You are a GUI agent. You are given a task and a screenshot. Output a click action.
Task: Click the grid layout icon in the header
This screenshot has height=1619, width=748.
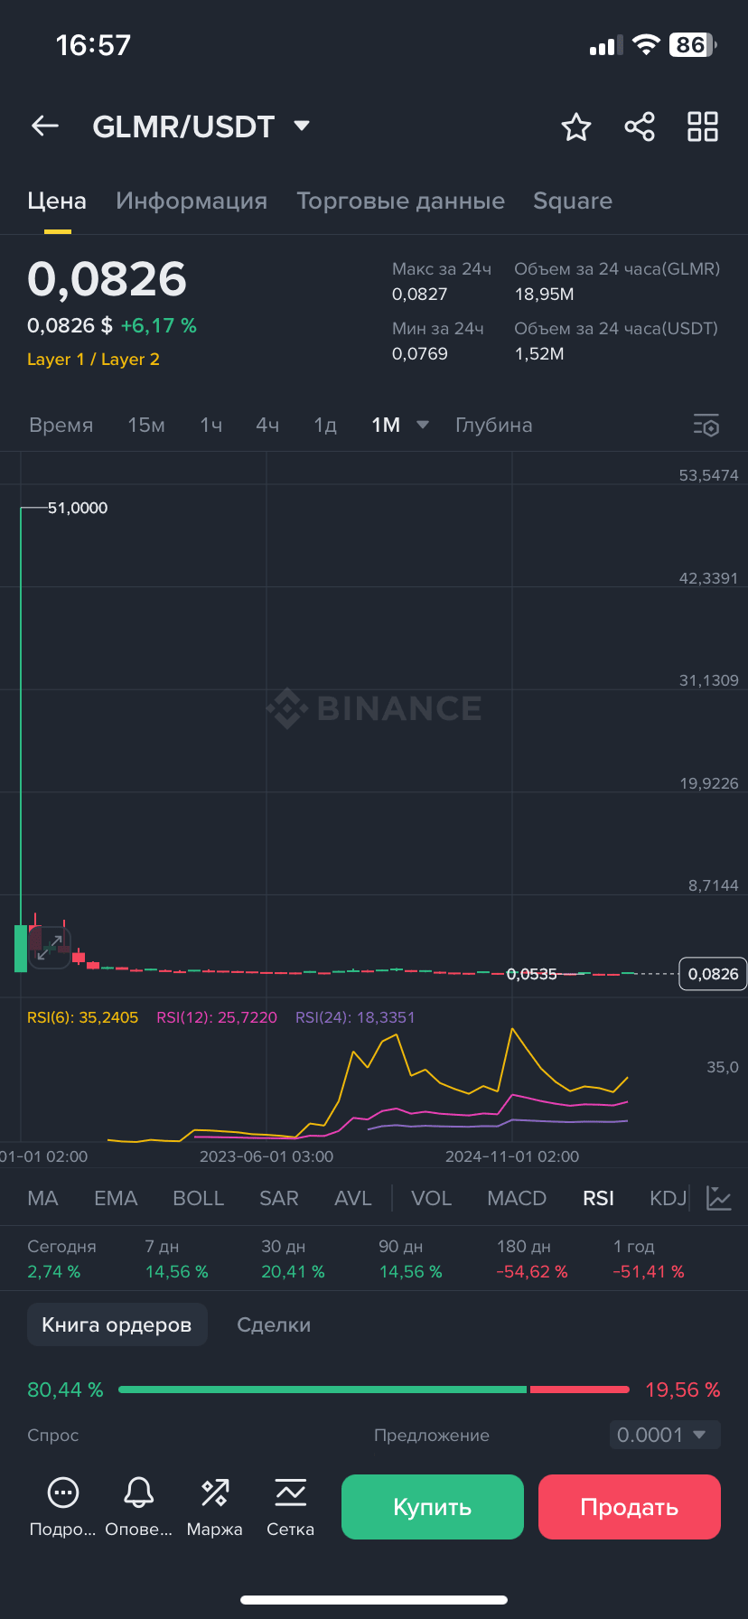tap(702, 126)
